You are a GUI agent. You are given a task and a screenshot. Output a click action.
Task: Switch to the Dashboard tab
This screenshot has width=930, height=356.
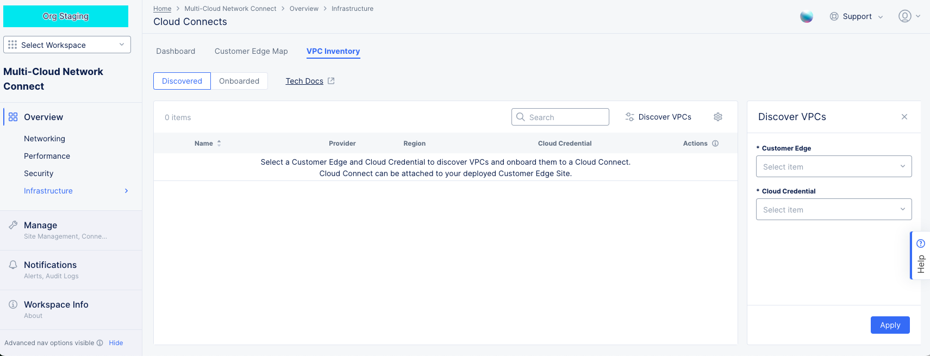[176, 51]
